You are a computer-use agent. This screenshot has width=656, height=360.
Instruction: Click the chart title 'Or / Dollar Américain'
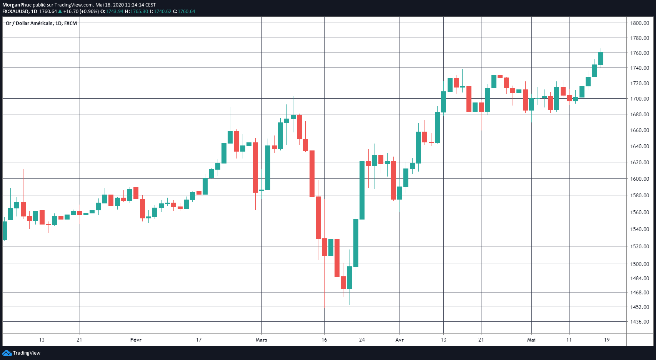29,23
